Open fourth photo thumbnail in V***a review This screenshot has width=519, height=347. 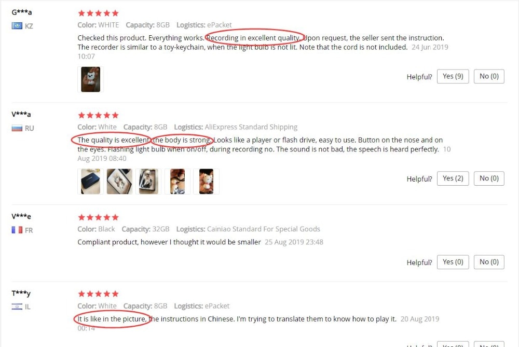coord(177,181)
